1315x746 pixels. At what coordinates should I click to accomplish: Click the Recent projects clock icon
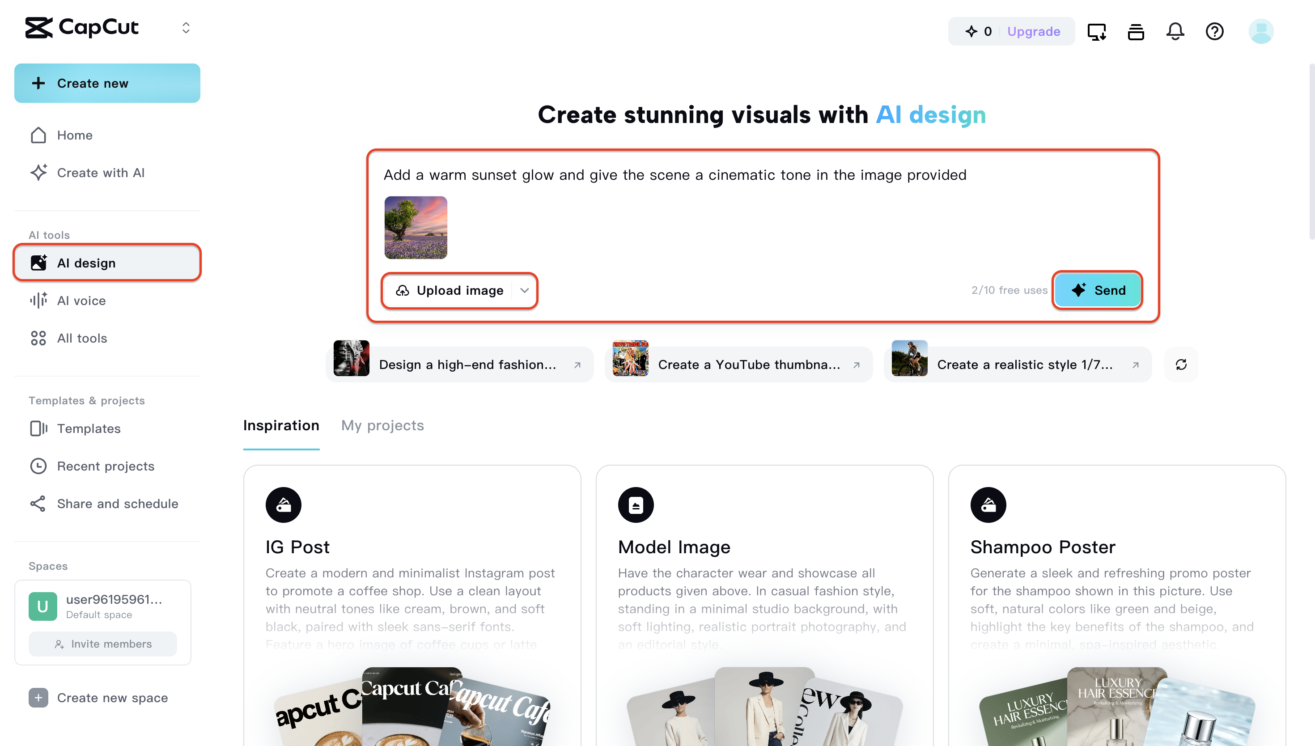click(x=38, y=466)
